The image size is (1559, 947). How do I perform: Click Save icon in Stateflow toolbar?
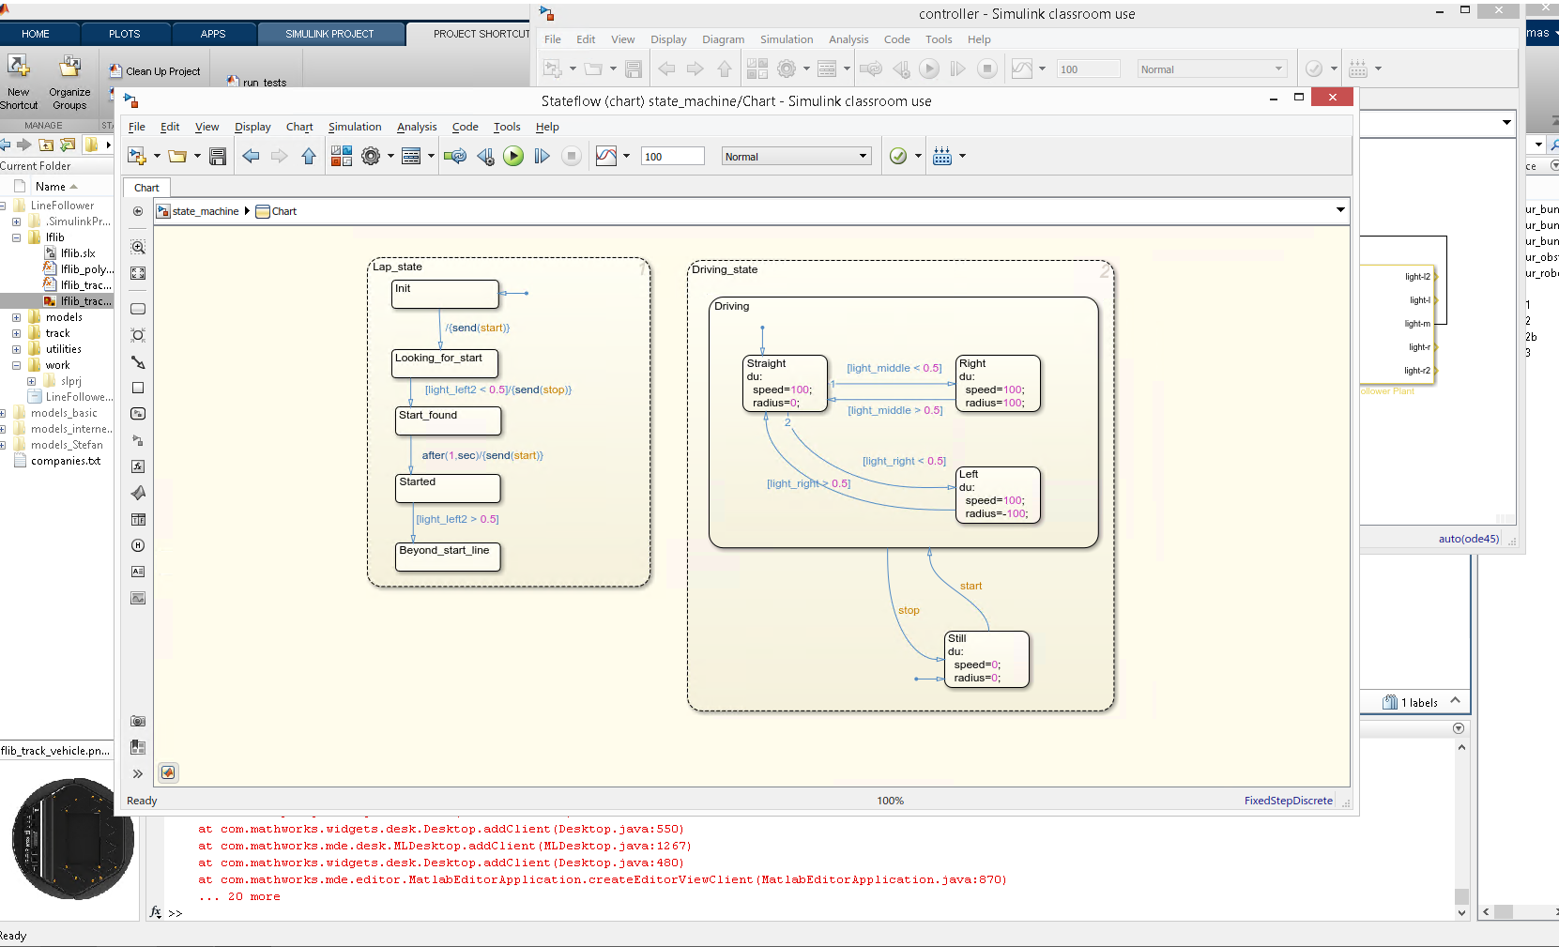click(218, 157)
